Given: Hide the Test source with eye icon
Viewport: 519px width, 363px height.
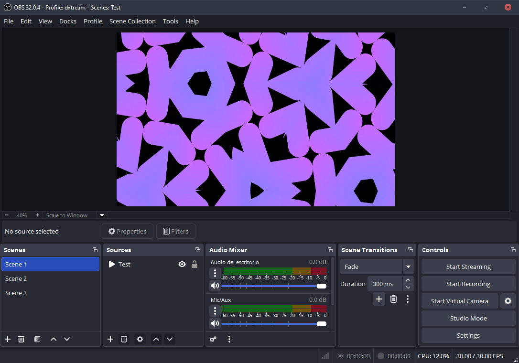Looking at the screenshot, I should tap(182, 264).
